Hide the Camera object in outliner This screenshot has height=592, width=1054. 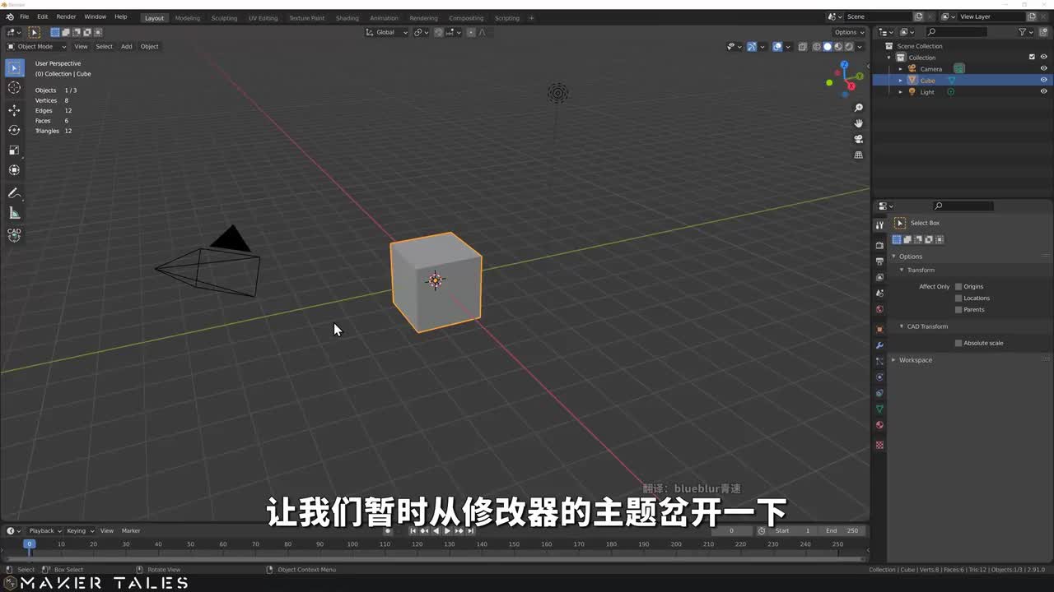click(x=1043, y=69)
